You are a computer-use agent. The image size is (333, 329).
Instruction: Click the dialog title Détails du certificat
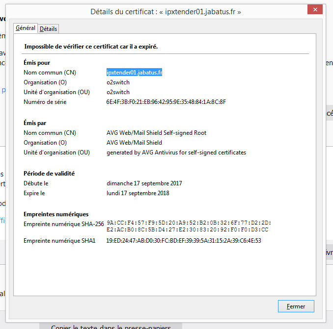pyautogui.click(x=166, y=12)
